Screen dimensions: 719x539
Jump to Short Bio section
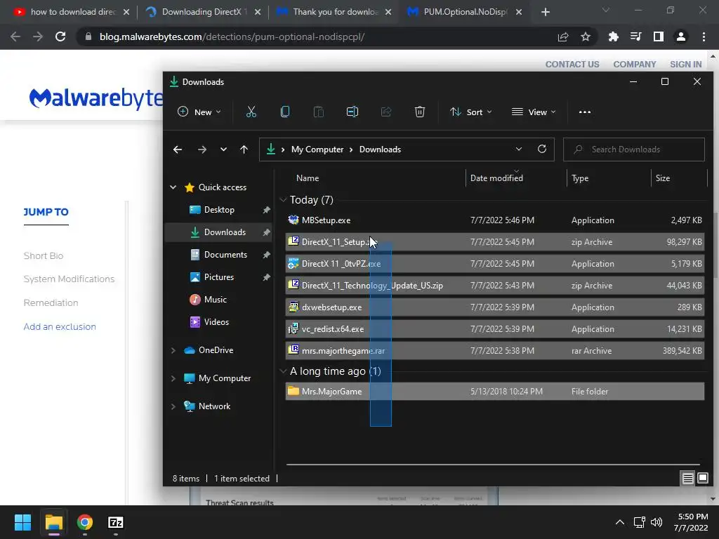(x=43, y=255)
